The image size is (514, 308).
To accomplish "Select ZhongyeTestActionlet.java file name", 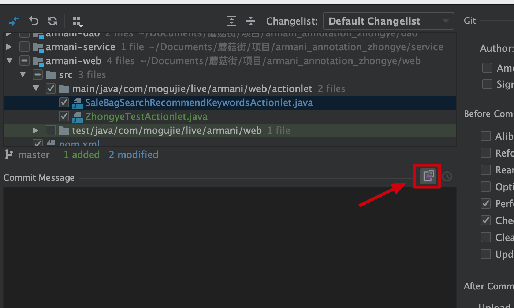I will (146, 117).
